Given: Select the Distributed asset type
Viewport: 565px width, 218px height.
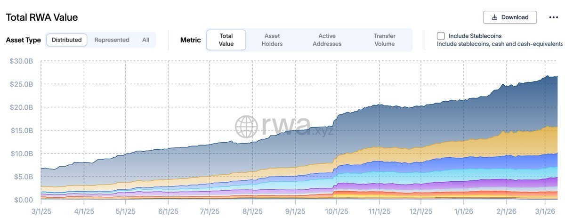Looking at the screenshot, I should [66, 40].
